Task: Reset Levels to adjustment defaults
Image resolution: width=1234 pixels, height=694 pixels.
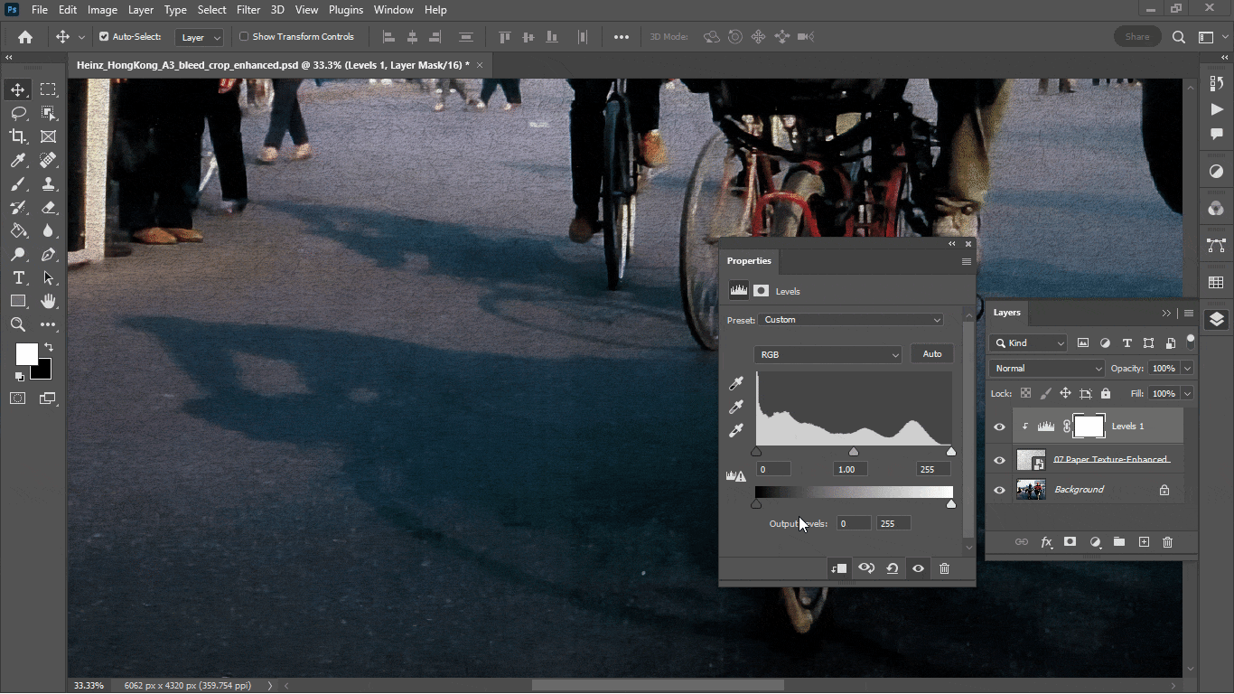Action: pyautogui.click(x=893, y=568)
